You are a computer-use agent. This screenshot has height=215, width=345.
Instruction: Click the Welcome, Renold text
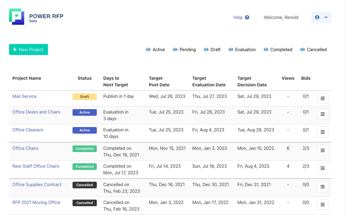tap(281, 17)
